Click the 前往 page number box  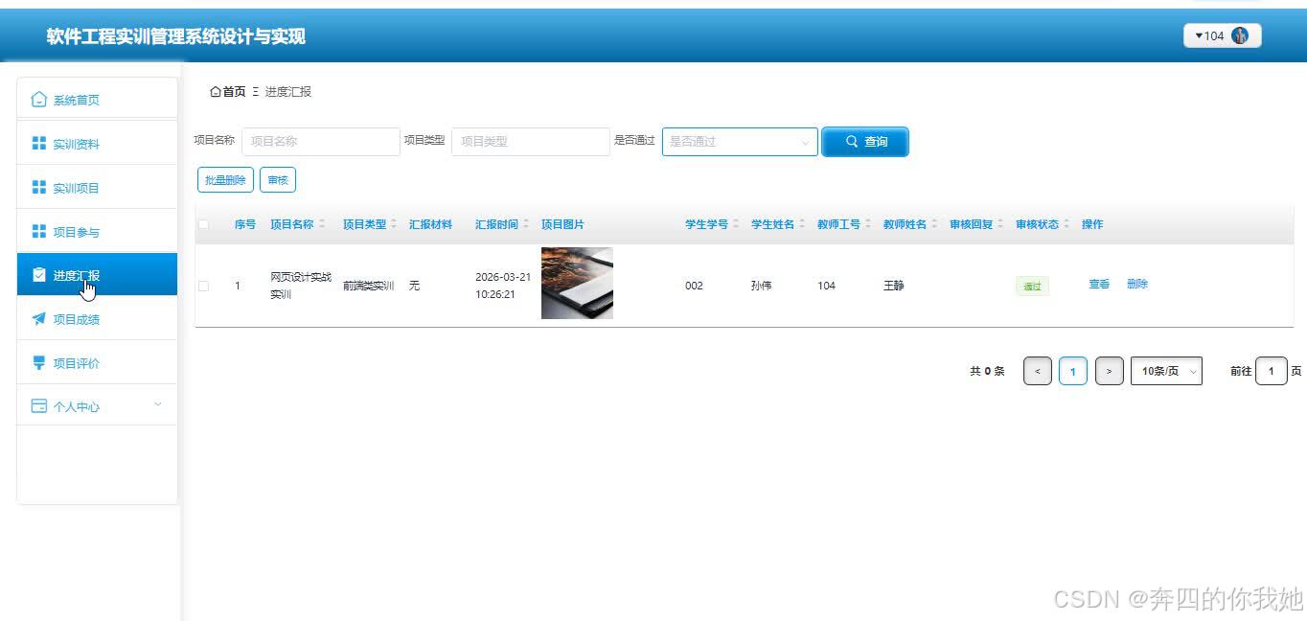1272,371
